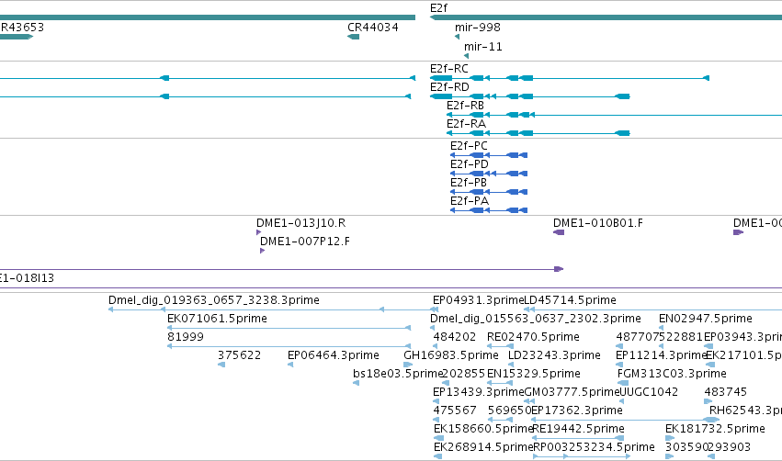
Task: Click the DME1-013J10.R clone label
Action: coord(300,223)
